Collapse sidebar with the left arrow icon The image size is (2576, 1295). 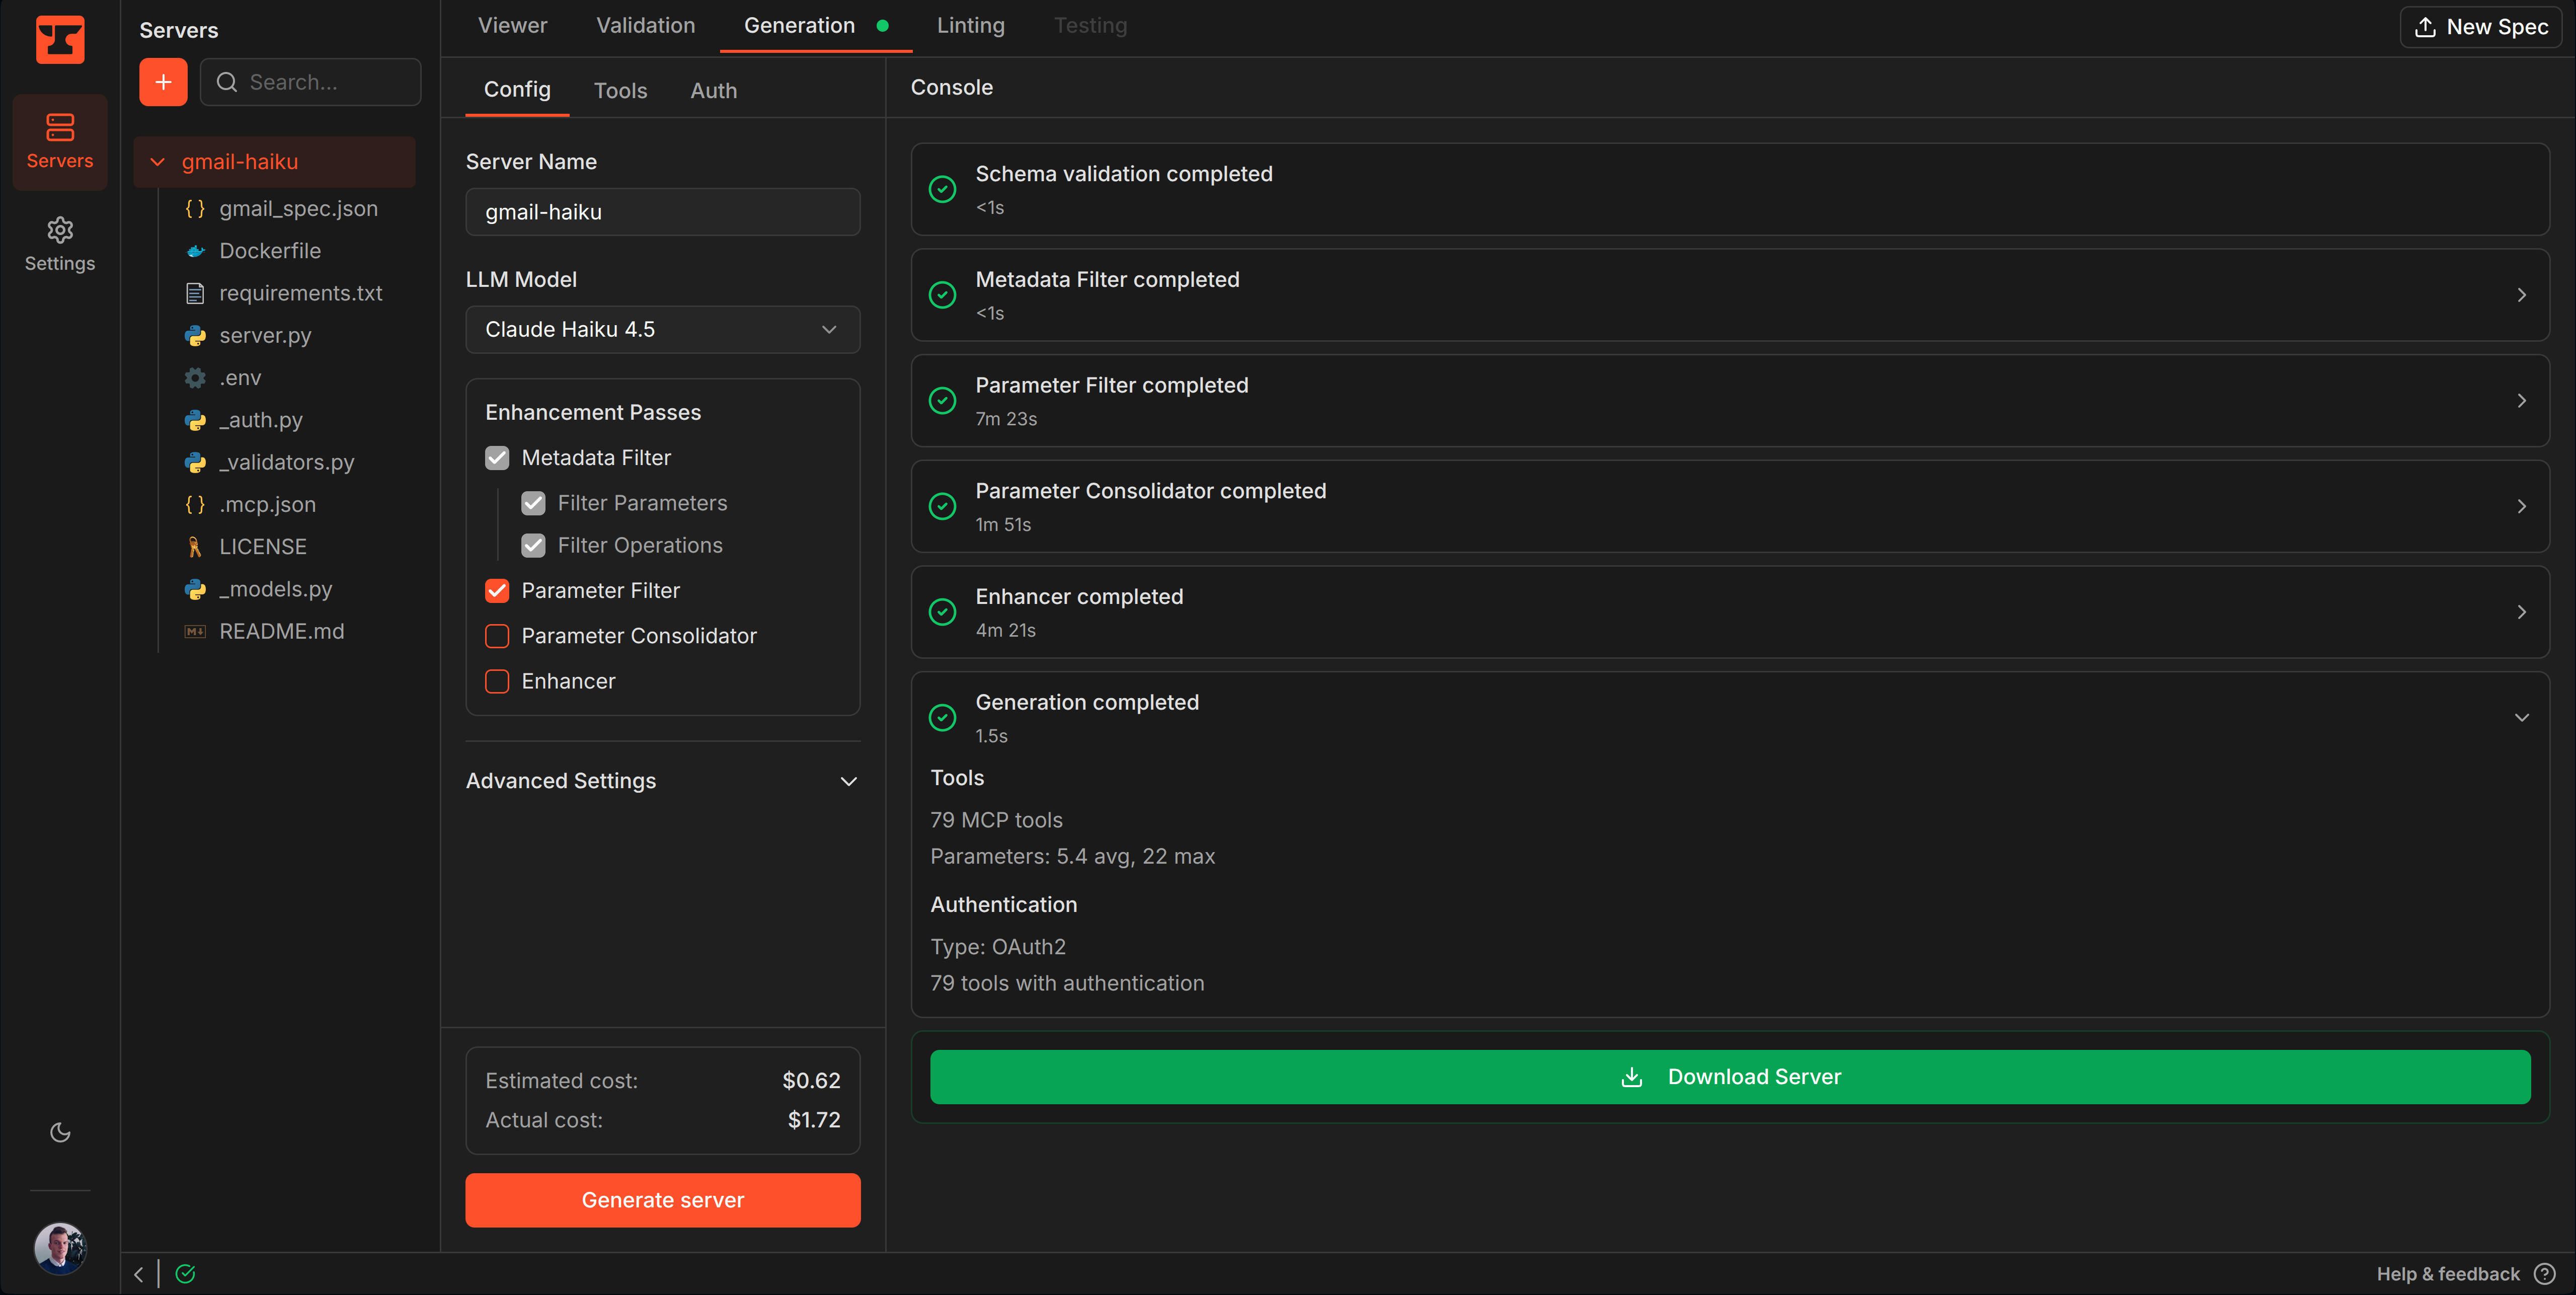tap(139, 1274)
